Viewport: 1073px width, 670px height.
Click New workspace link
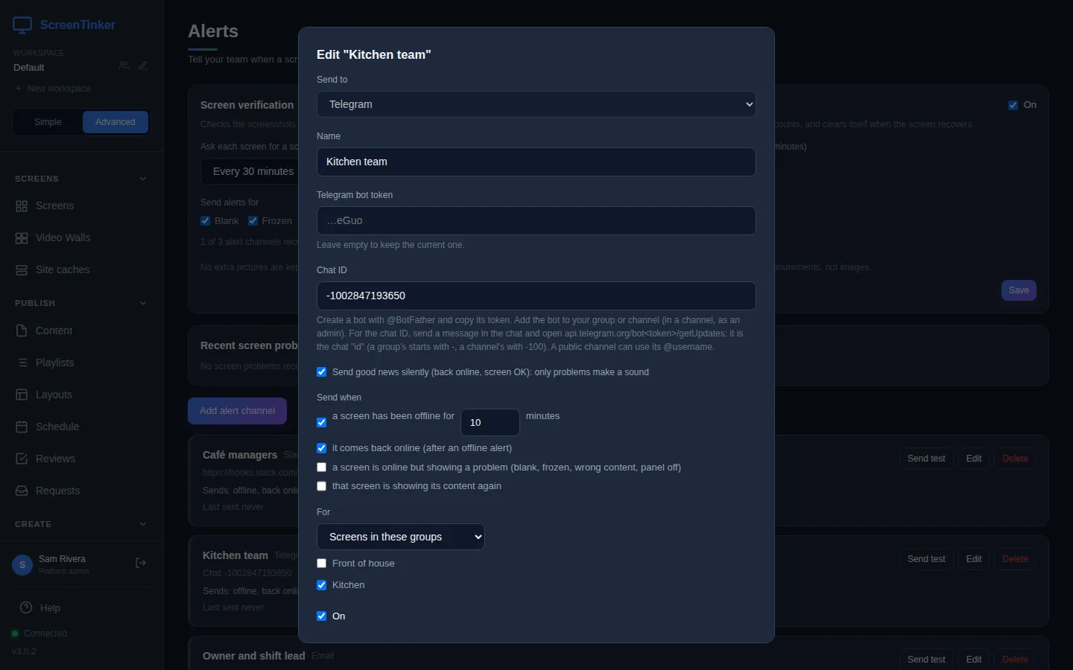(52, 89)
